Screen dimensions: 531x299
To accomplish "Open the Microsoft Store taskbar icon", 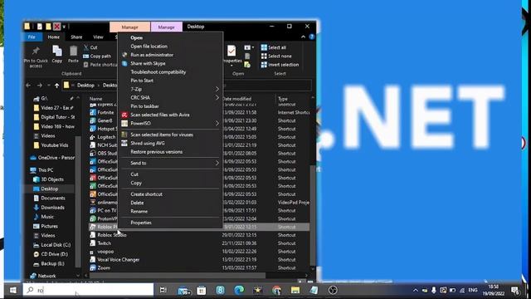I will (x=202, y=290).
